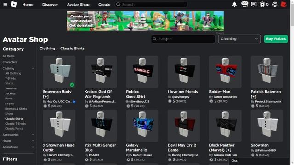
Task: Open the Create tab
Action: pos(104,4)
